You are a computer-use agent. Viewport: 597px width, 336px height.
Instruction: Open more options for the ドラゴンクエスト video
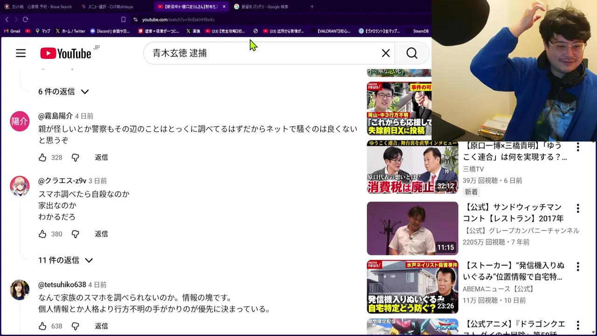click(x=578, y=325)
